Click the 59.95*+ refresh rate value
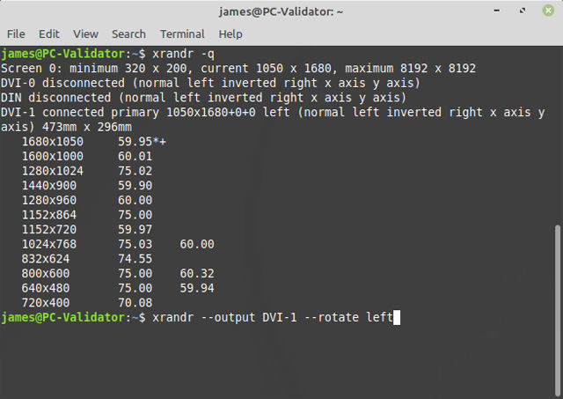This screenshot has height=399, width=563. click(143, 142)
